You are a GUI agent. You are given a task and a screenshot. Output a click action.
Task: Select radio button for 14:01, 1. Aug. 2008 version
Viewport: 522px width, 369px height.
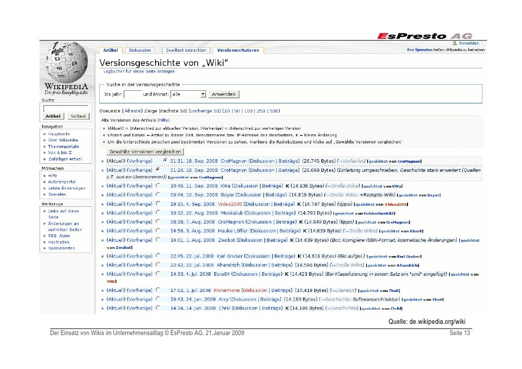[x=158, y=239]
